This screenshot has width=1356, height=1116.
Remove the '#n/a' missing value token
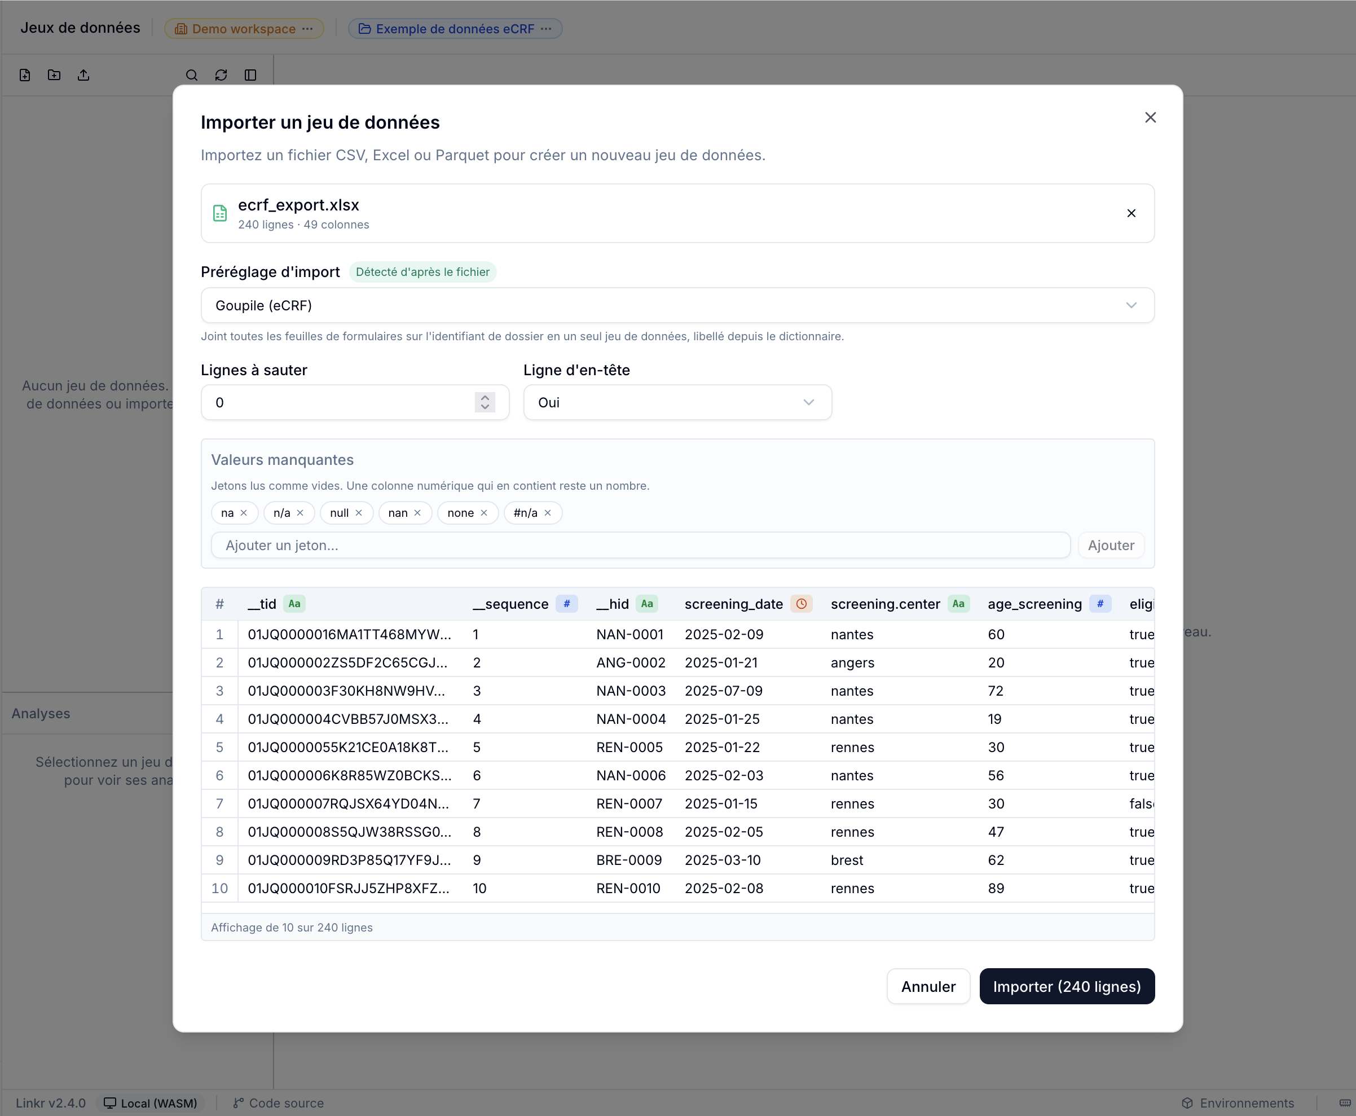click(x=548, y=513)
